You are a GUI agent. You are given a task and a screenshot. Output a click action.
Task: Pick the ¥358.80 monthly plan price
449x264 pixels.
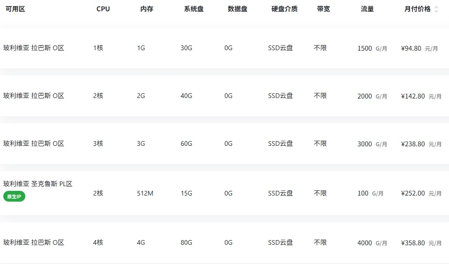pos(413,243)
